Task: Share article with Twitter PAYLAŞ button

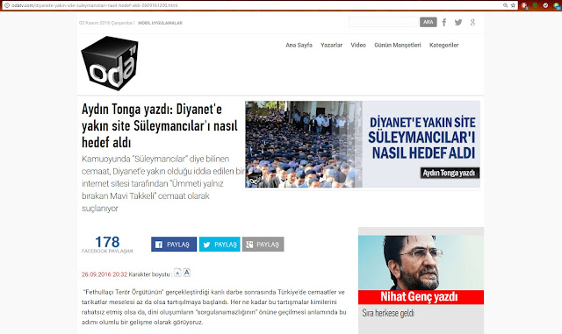Action: (220, 245)
